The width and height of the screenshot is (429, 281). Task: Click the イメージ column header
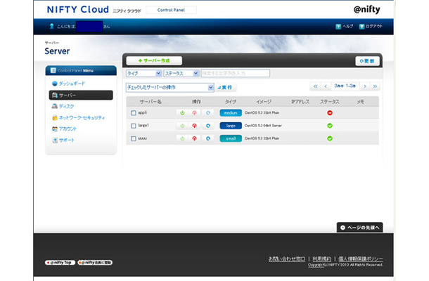click(x=264, y=102)
